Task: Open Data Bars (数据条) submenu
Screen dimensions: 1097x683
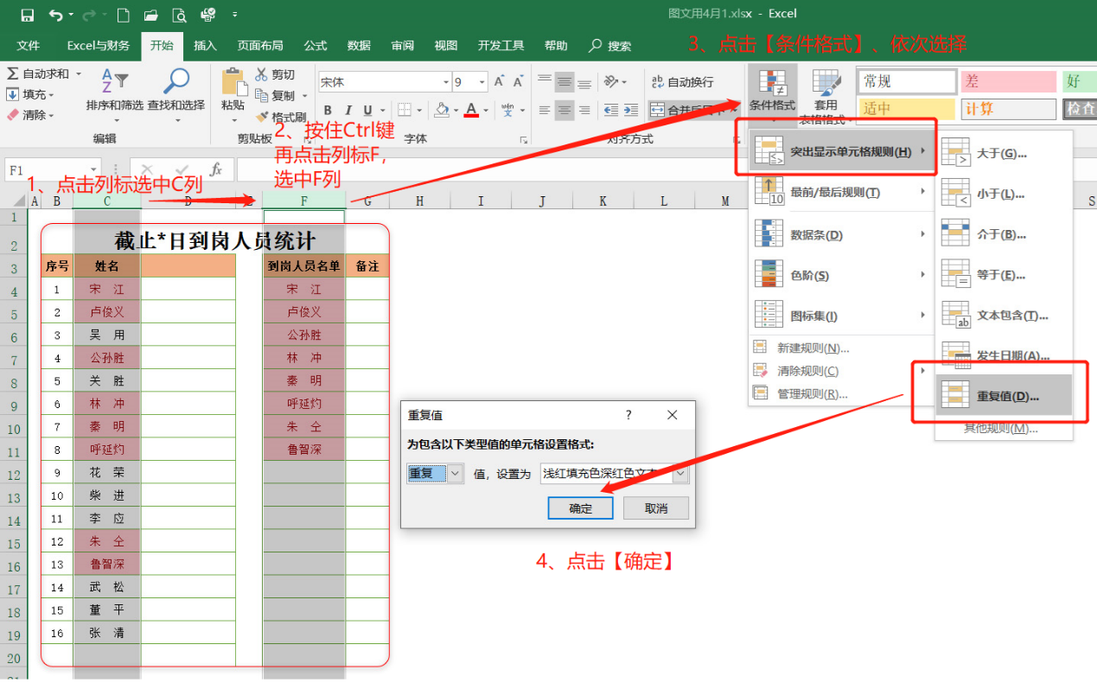Action: pos(842,234)
